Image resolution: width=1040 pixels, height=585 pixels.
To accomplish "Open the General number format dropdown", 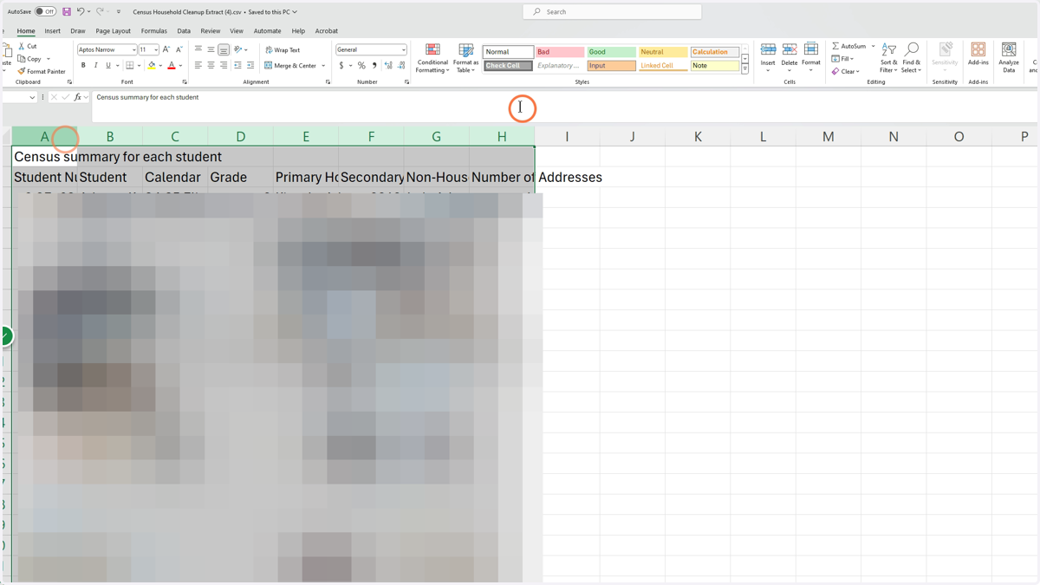I will [403, 49].
